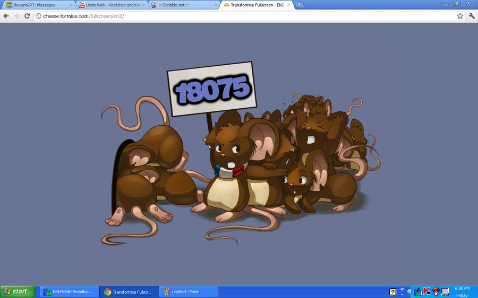Viewport: 478px width, 298px height.
Task: Click the 18075 sign in the mouse artwork
Action: pyautogui.click(x=212, y=89)
